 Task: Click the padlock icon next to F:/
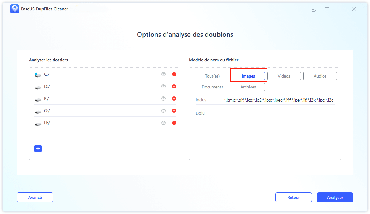pos(163,98)
